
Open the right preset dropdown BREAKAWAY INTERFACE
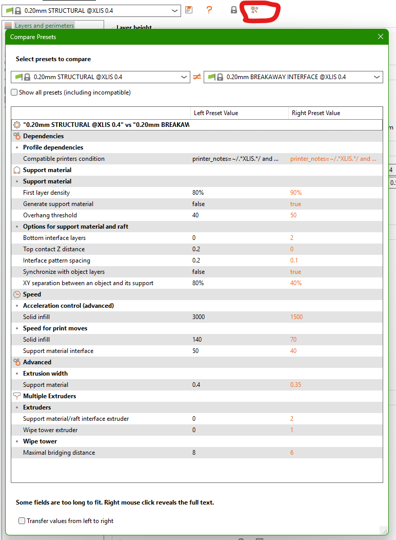[x=293, y=77]
